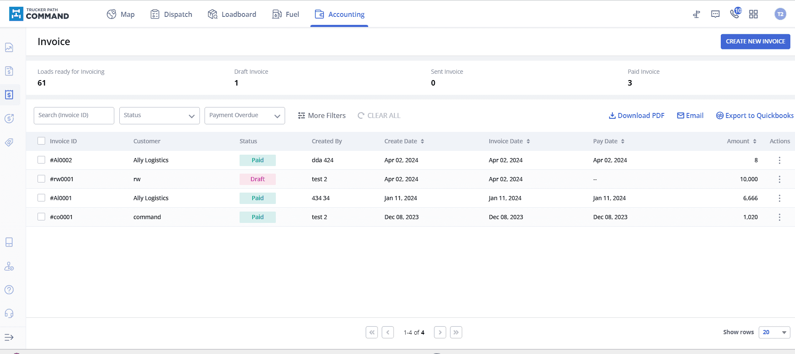Switch to the Map tab

(121, 14)
